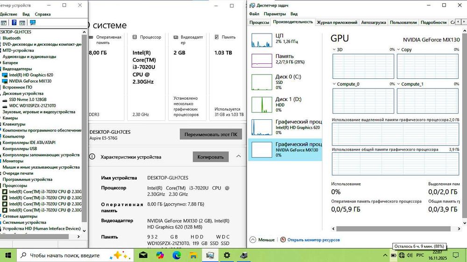Viewport: 467px width, 262px height.
Task: Switch to the Процессы tab
Action: (259, 22)
